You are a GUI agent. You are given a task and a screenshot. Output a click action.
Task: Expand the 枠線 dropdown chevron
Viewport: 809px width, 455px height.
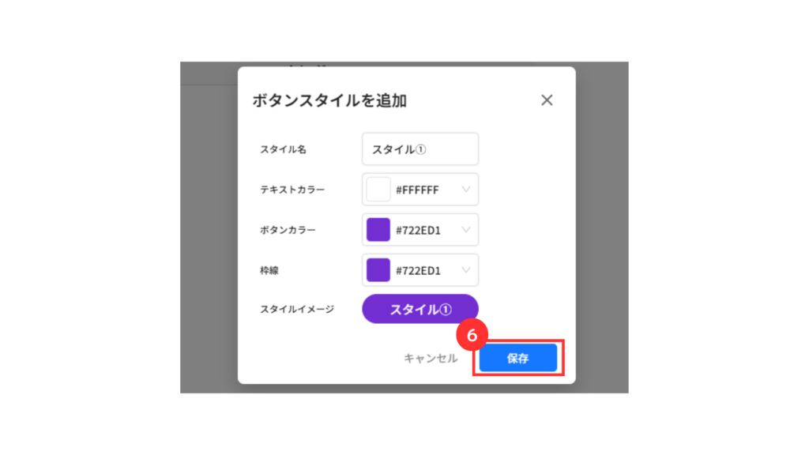[466, 270]
